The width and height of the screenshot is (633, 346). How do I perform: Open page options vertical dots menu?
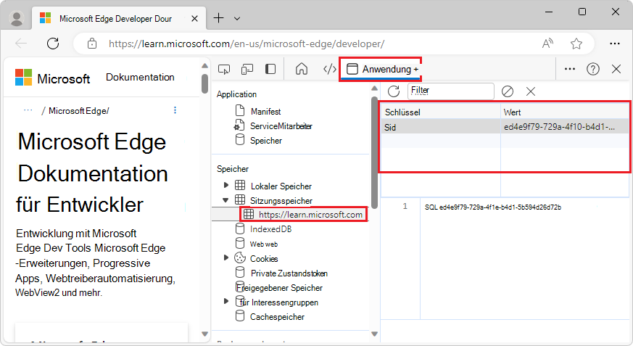pos(175,110)
